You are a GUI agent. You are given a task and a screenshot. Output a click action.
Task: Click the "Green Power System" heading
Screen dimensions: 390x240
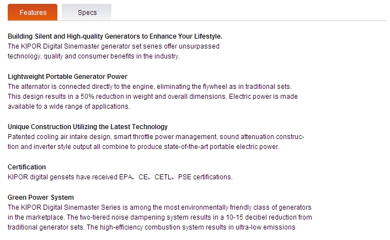[x=40, y=198]
